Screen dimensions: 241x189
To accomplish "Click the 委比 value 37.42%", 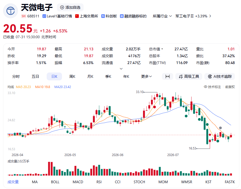I will [229, 56].
